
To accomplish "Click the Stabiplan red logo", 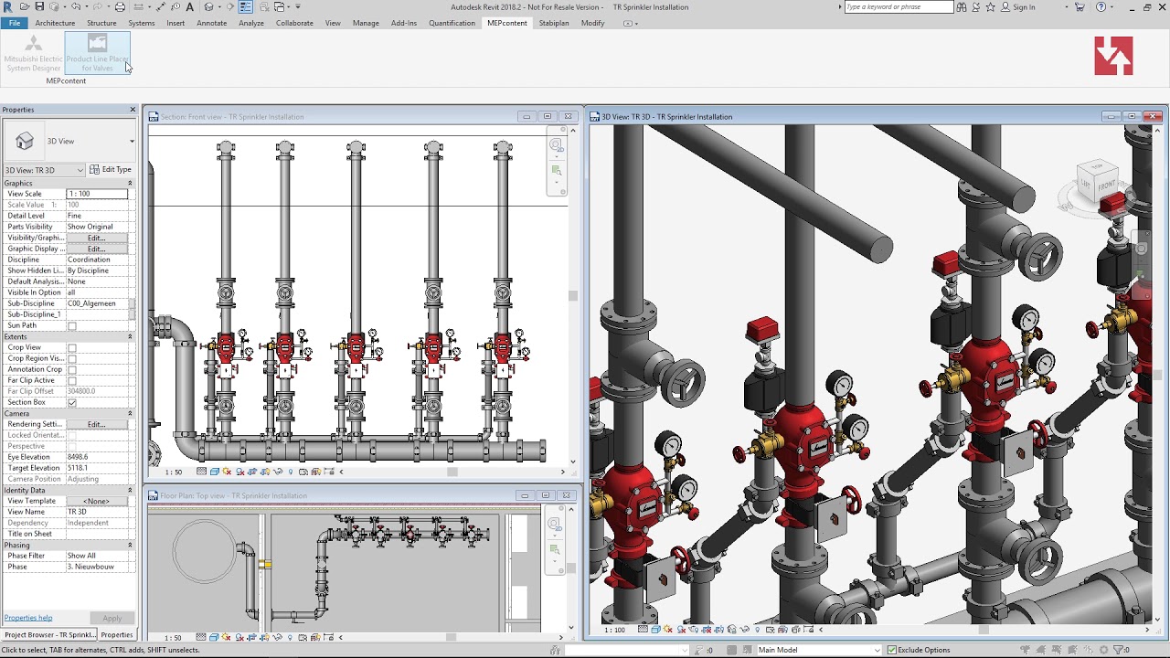I will click(x=1113, y=56).
